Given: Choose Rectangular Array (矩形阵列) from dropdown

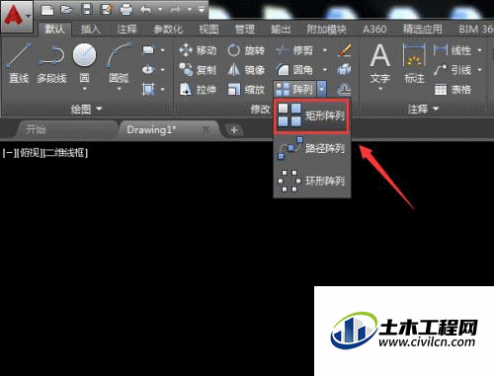Looking at the screenshot, I should click(x=311, y=115).
